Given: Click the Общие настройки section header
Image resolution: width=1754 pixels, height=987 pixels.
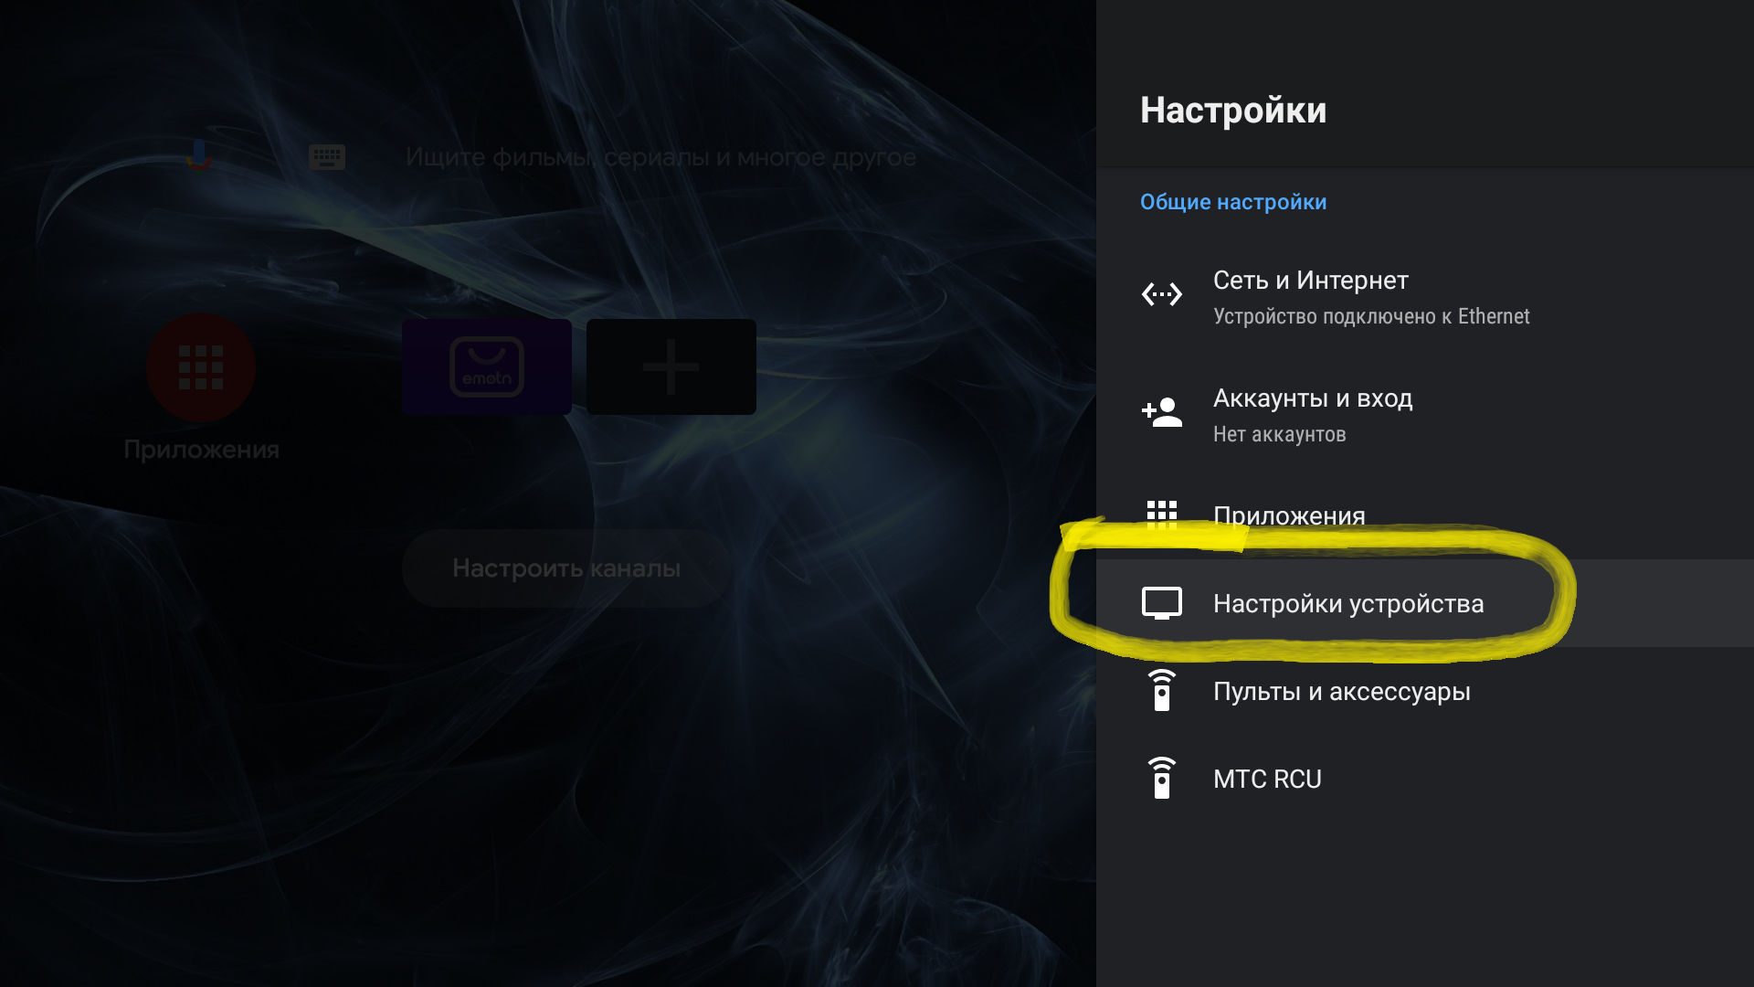Looking at the screenshot, I should 1233,202.
